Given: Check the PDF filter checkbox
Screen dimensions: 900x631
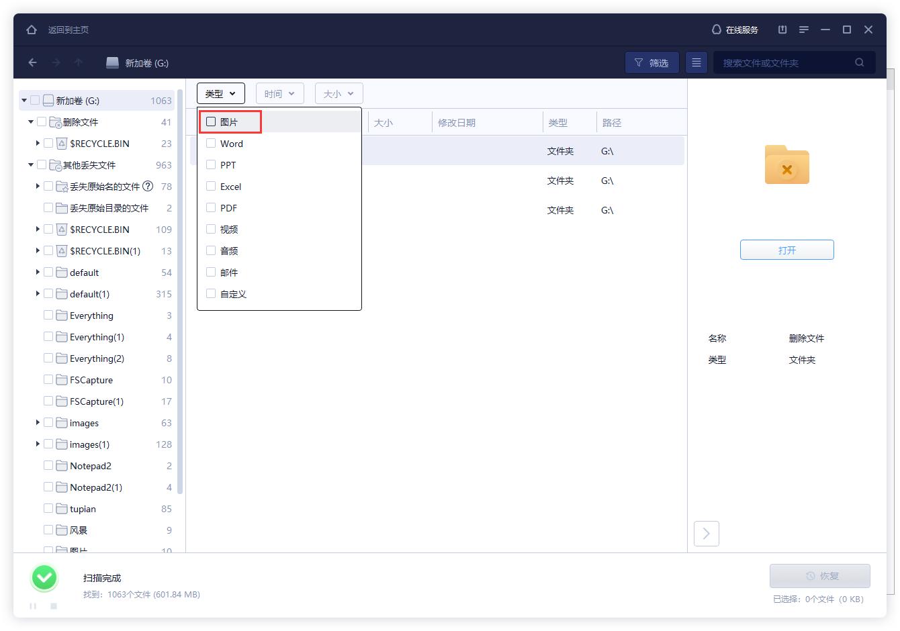Looking at the screenshot, I should [211, 207].
